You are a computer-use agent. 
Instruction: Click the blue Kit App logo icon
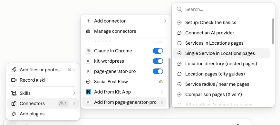point(88,92)
